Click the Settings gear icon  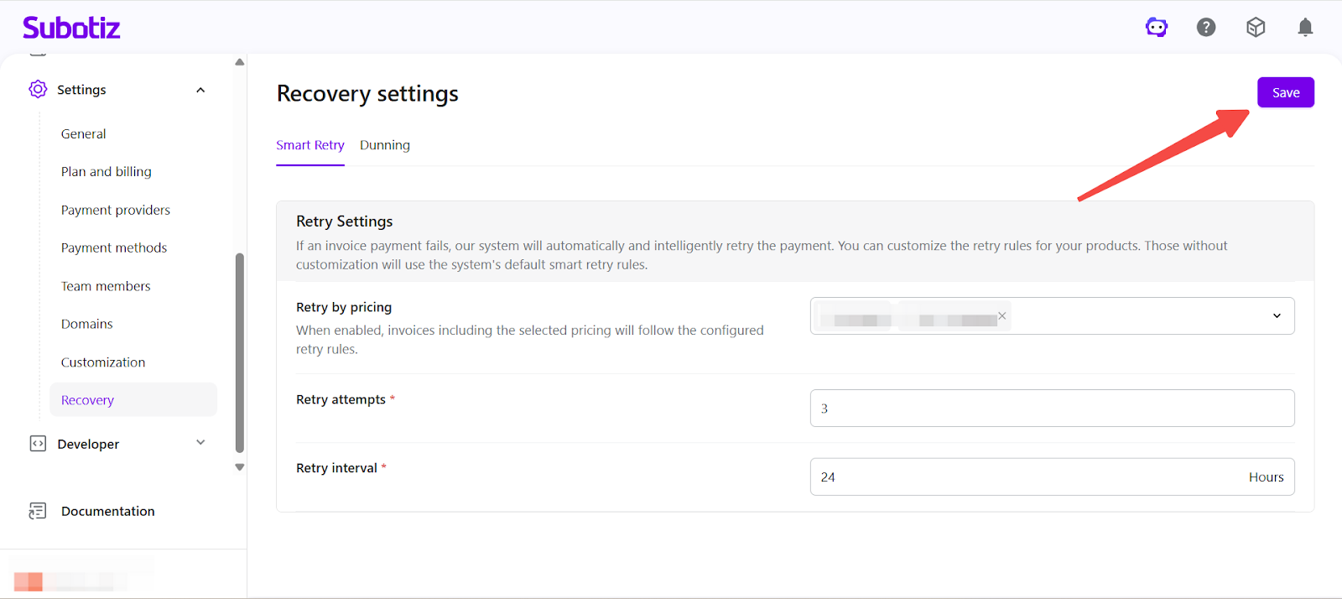[38, 89]
